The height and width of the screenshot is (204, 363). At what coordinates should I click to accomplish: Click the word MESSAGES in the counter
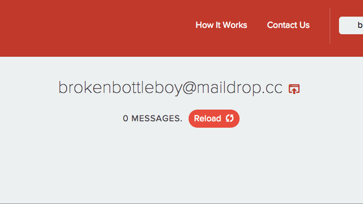click(x=157, y=118)
